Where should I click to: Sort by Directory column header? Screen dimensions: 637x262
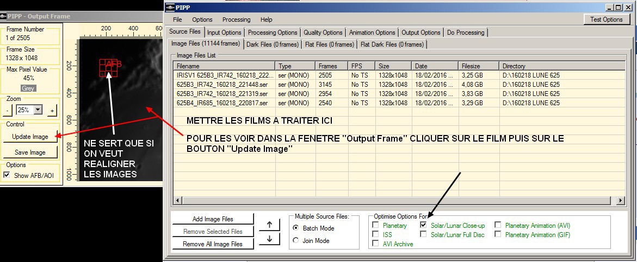[562, 66]
